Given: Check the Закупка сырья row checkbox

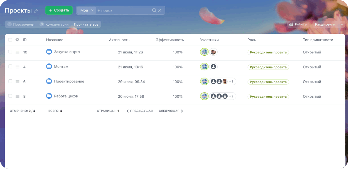Looking at the screenshot, I should 10,52.
